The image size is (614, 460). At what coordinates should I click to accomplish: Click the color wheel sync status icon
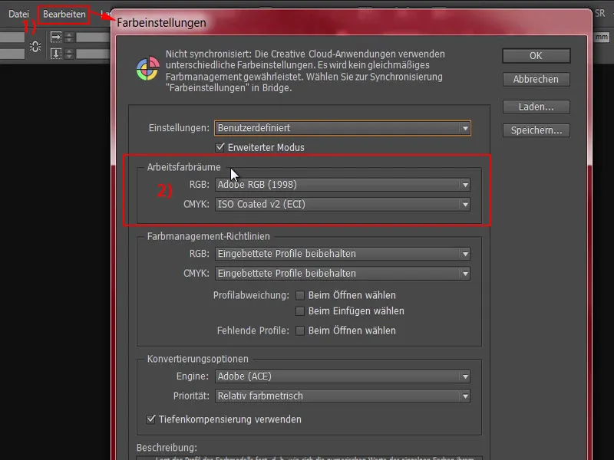click(x=147, y=68)
